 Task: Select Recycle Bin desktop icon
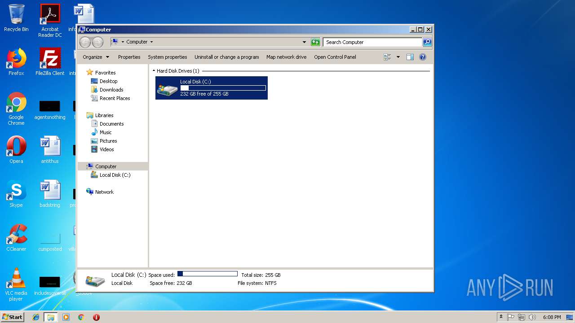point(16,18)
